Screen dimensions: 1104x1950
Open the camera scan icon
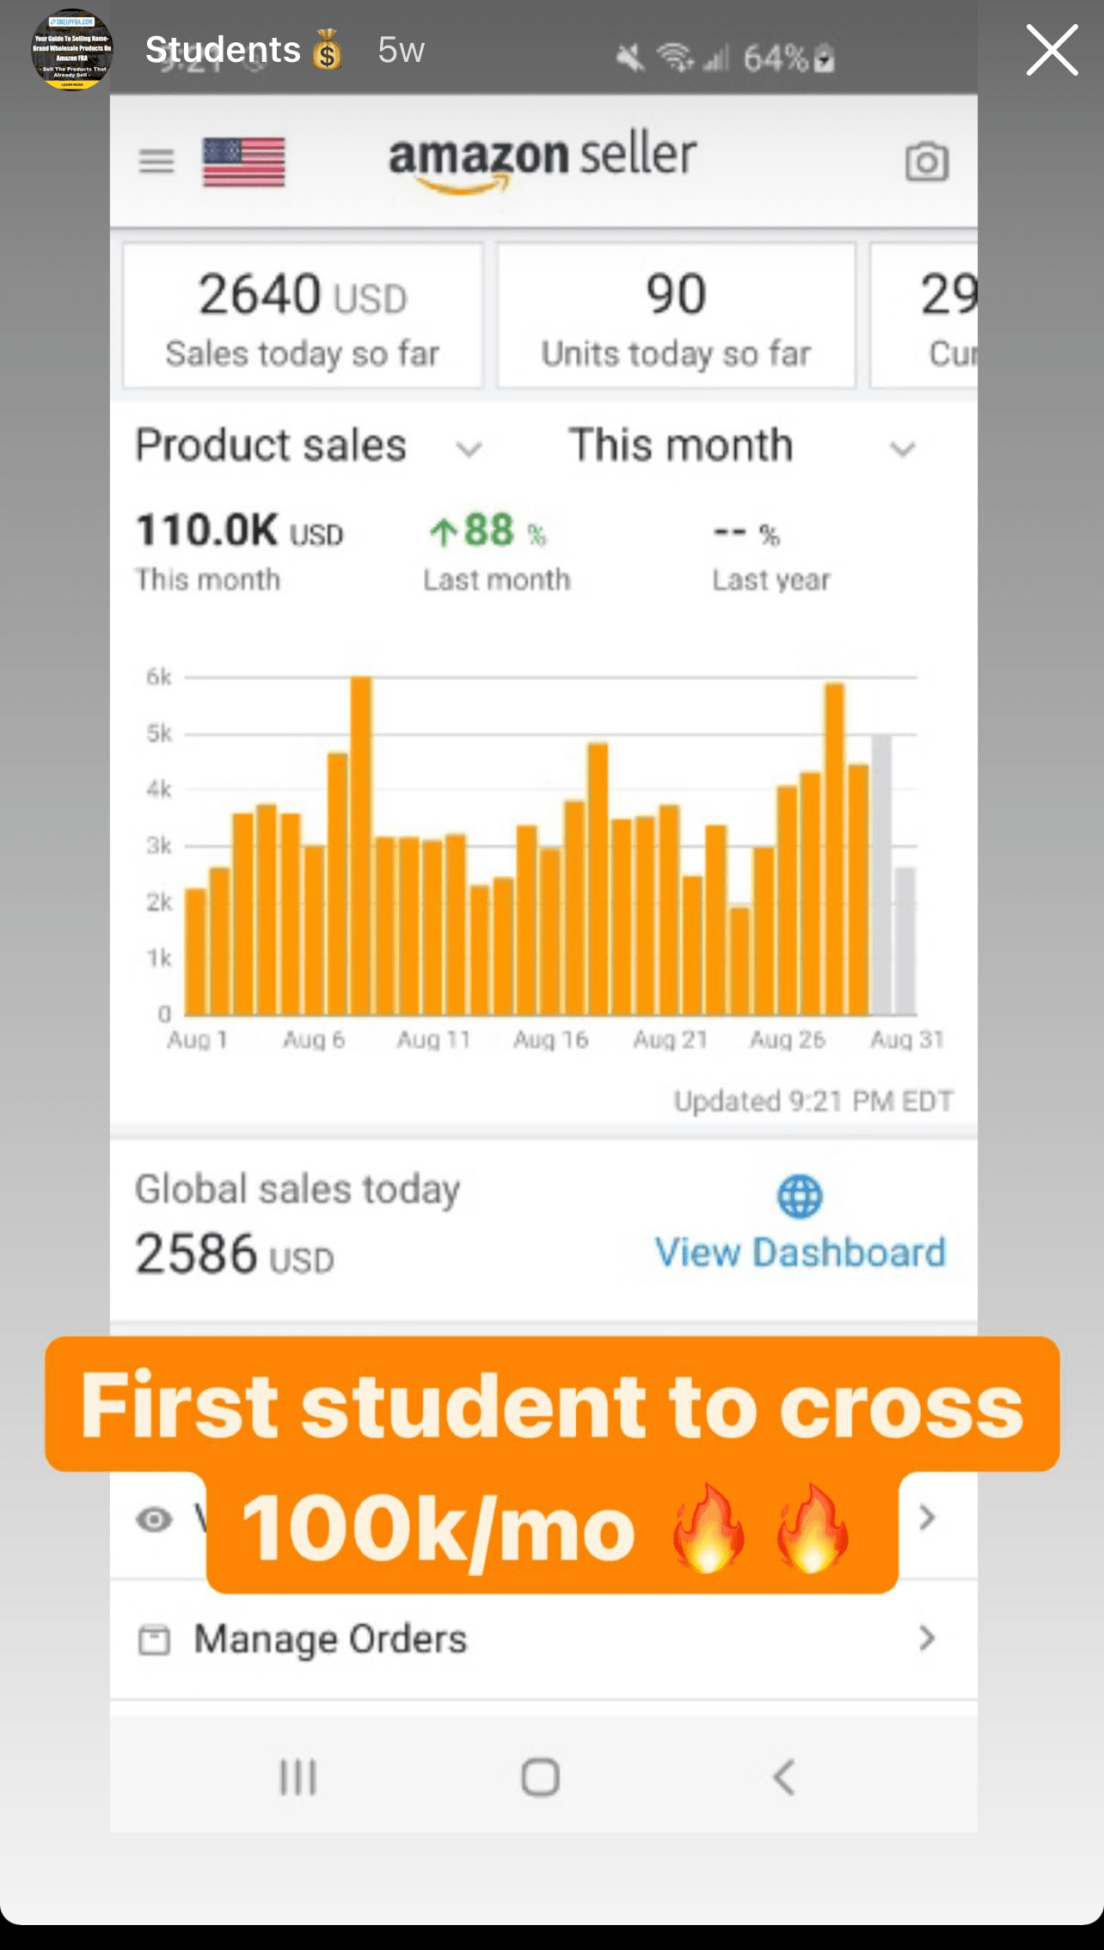926,162
